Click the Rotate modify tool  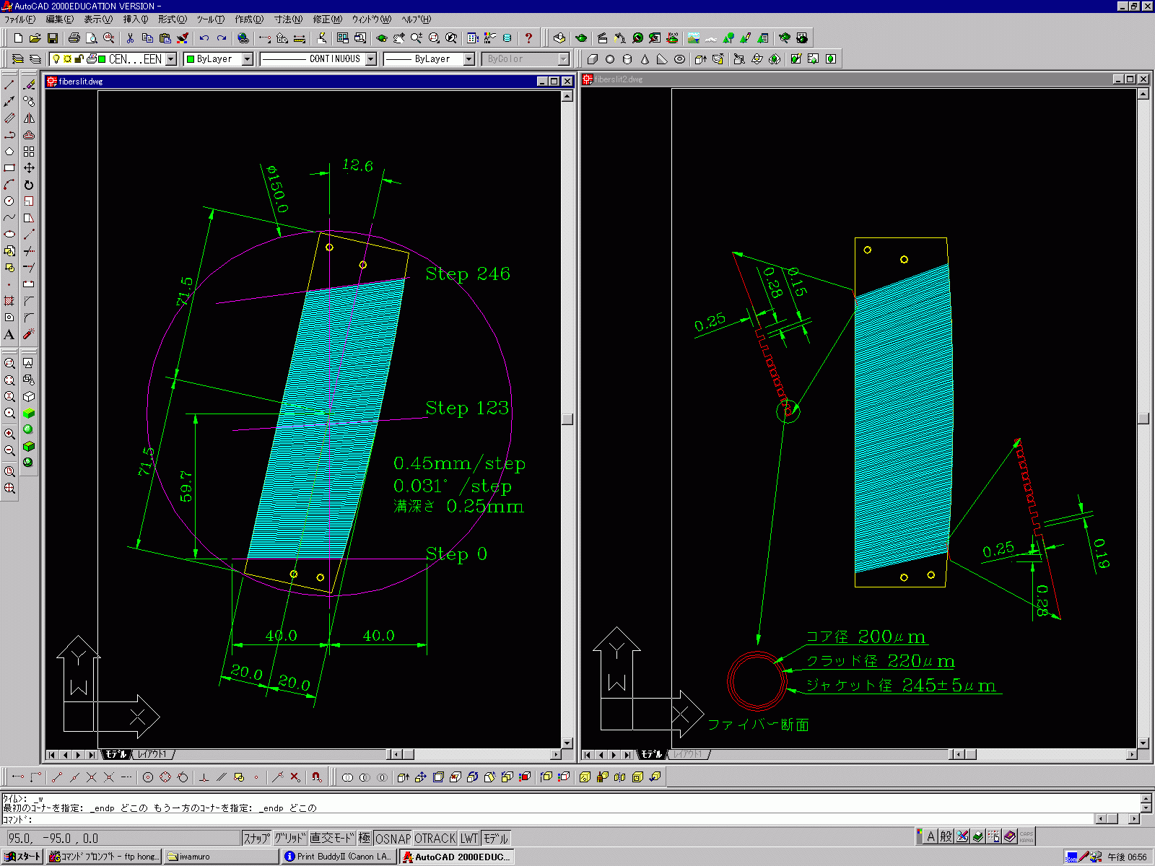pyautogui.click(x=29, y=185)
